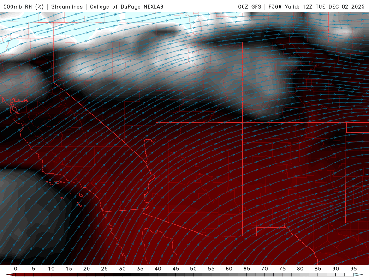Click the '0' value on the color scale
369x277 pixels.
(16, 269)
